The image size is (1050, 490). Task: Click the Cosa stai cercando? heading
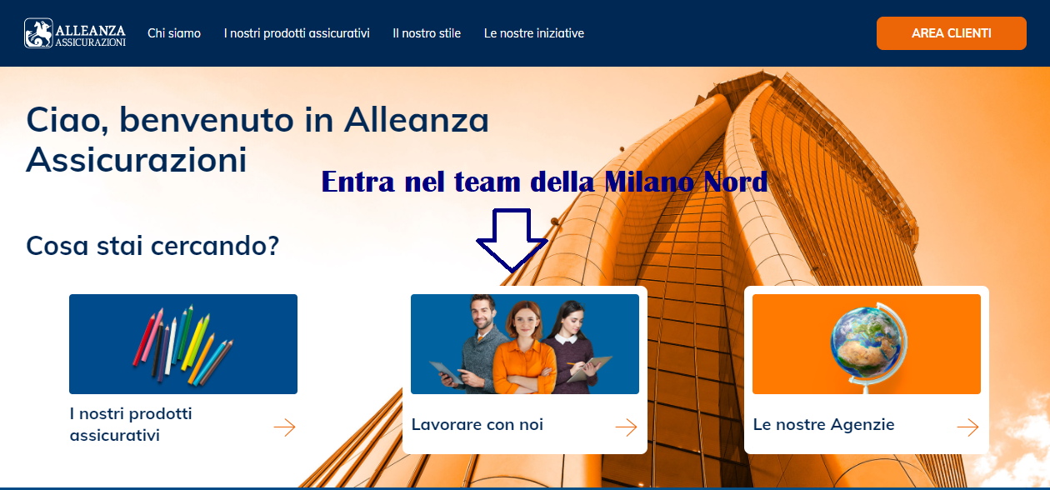click(x=152, y=246)
